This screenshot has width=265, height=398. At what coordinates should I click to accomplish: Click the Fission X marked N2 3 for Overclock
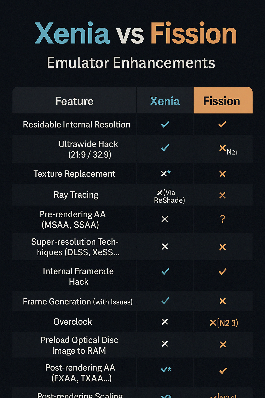pos(224,323)
